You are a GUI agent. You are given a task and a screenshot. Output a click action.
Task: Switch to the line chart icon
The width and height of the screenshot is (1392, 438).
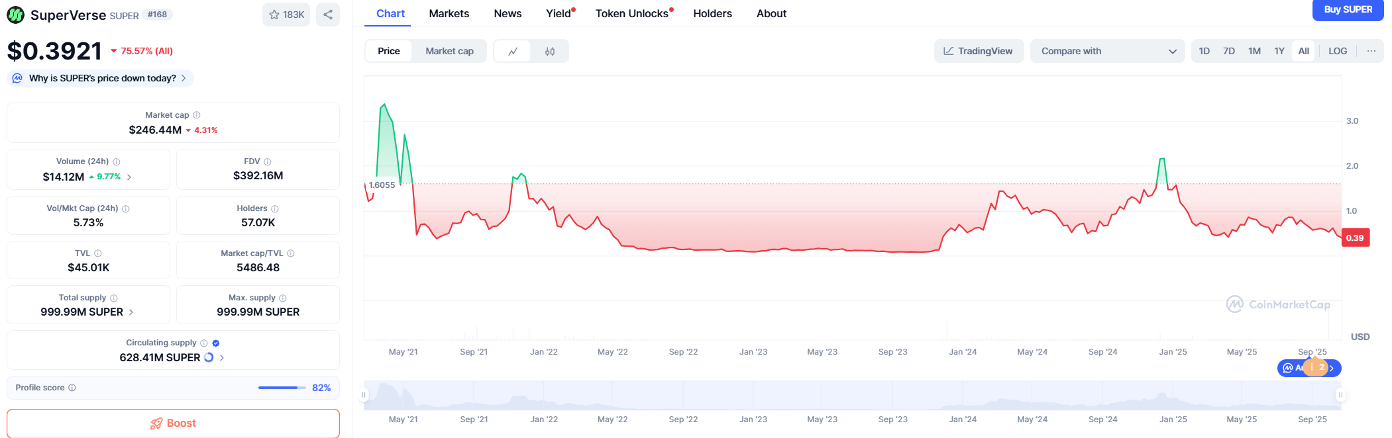tap(513, 52)
